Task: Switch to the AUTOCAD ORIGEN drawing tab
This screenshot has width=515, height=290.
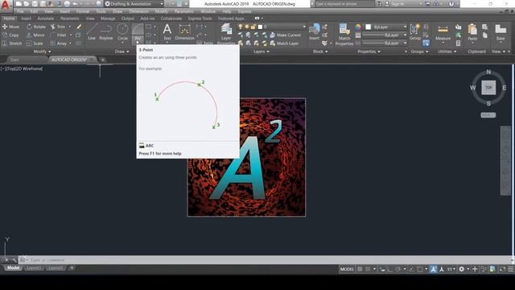Action: pyautogui.click(x=69, y=60)
